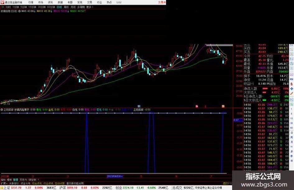
Task: Click the round icon beside the MA5 label
Action: pos(19,11)
